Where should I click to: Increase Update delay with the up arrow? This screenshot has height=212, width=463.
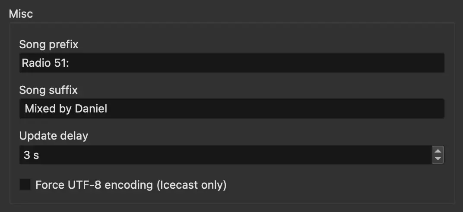click(x=438, y=151)
